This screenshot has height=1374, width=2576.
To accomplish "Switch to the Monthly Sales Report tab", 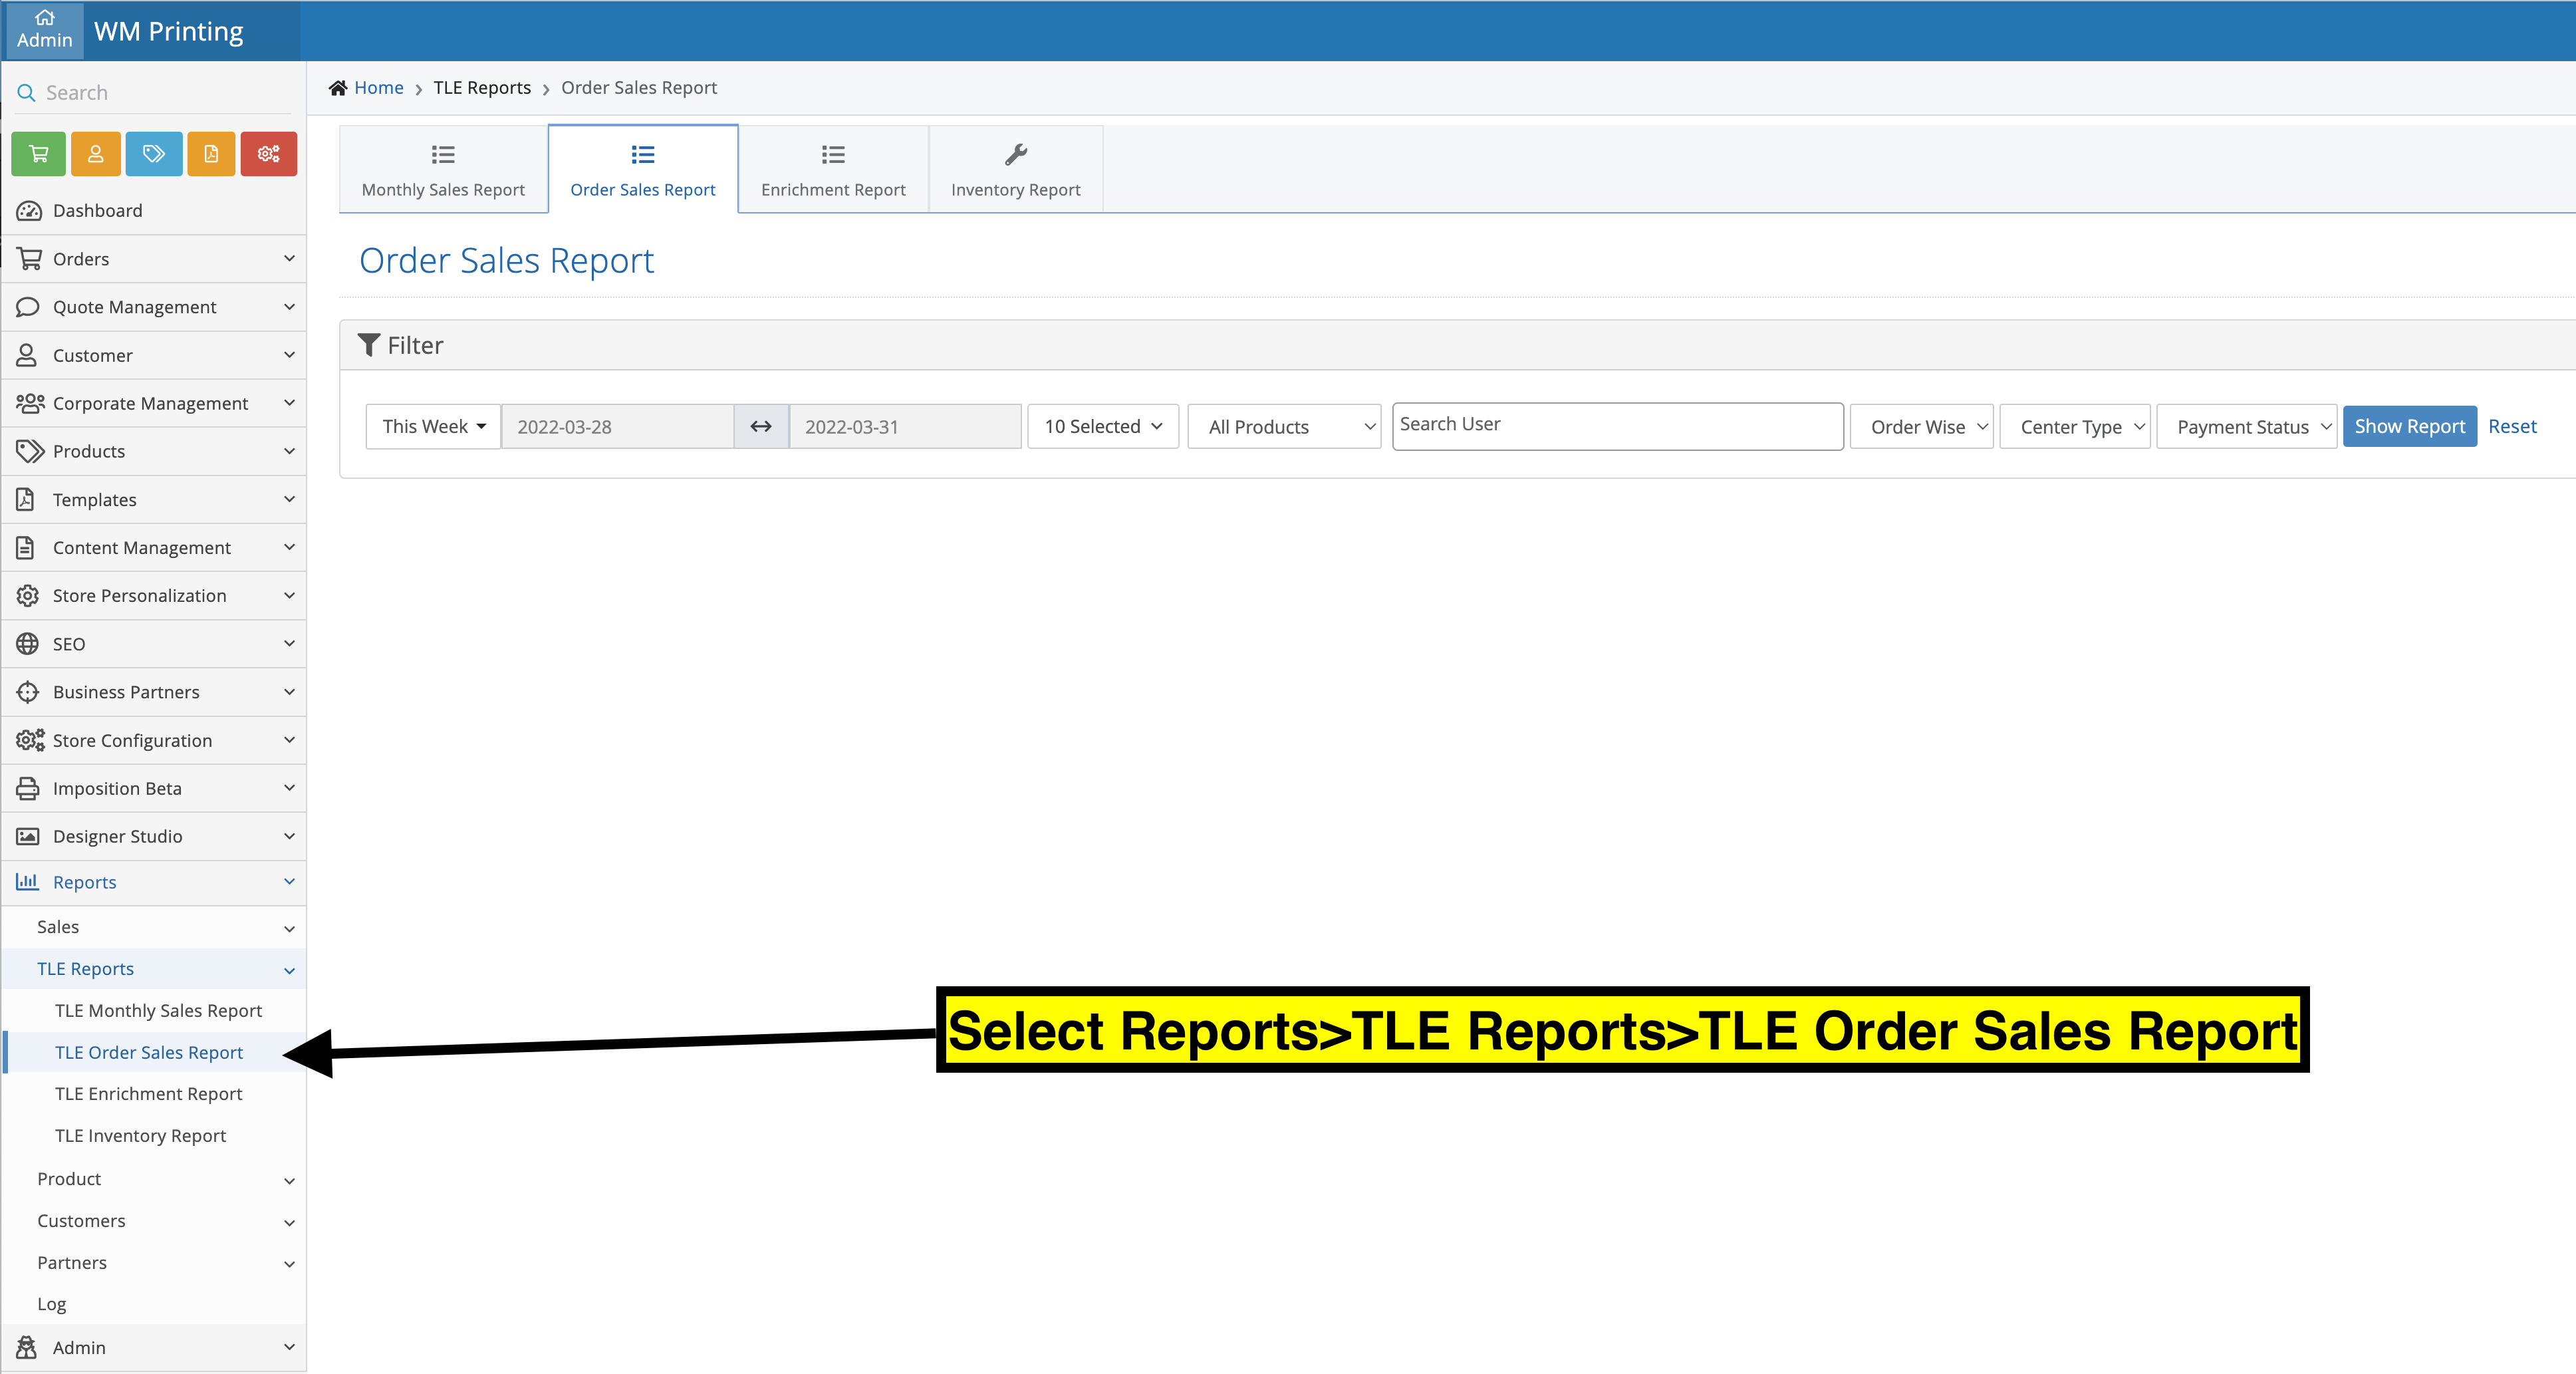I will tap(443, 170).
